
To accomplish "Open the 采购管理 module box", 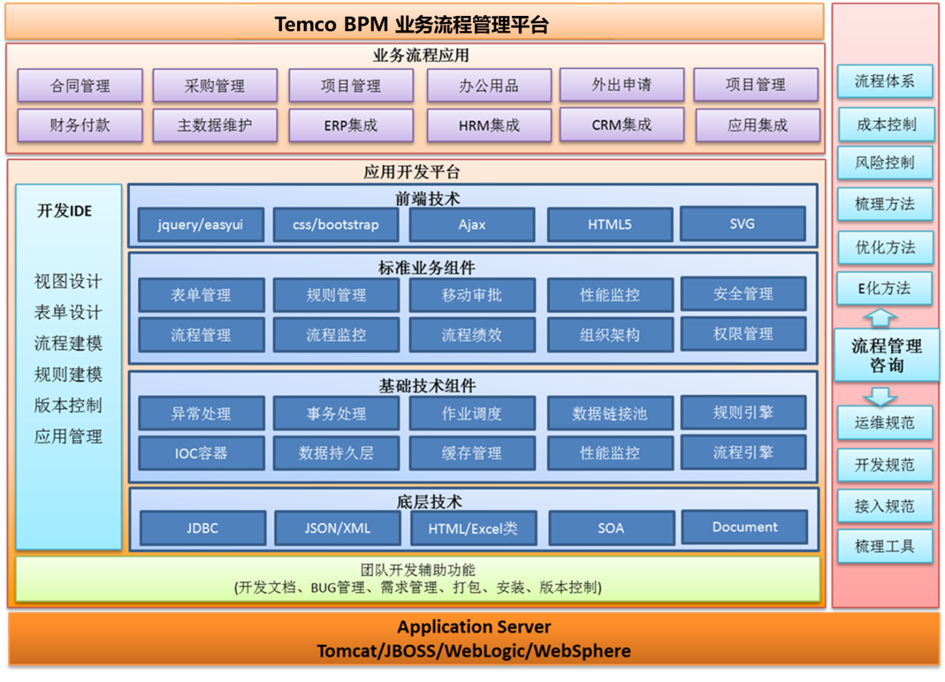I will [x=215, y=85].
